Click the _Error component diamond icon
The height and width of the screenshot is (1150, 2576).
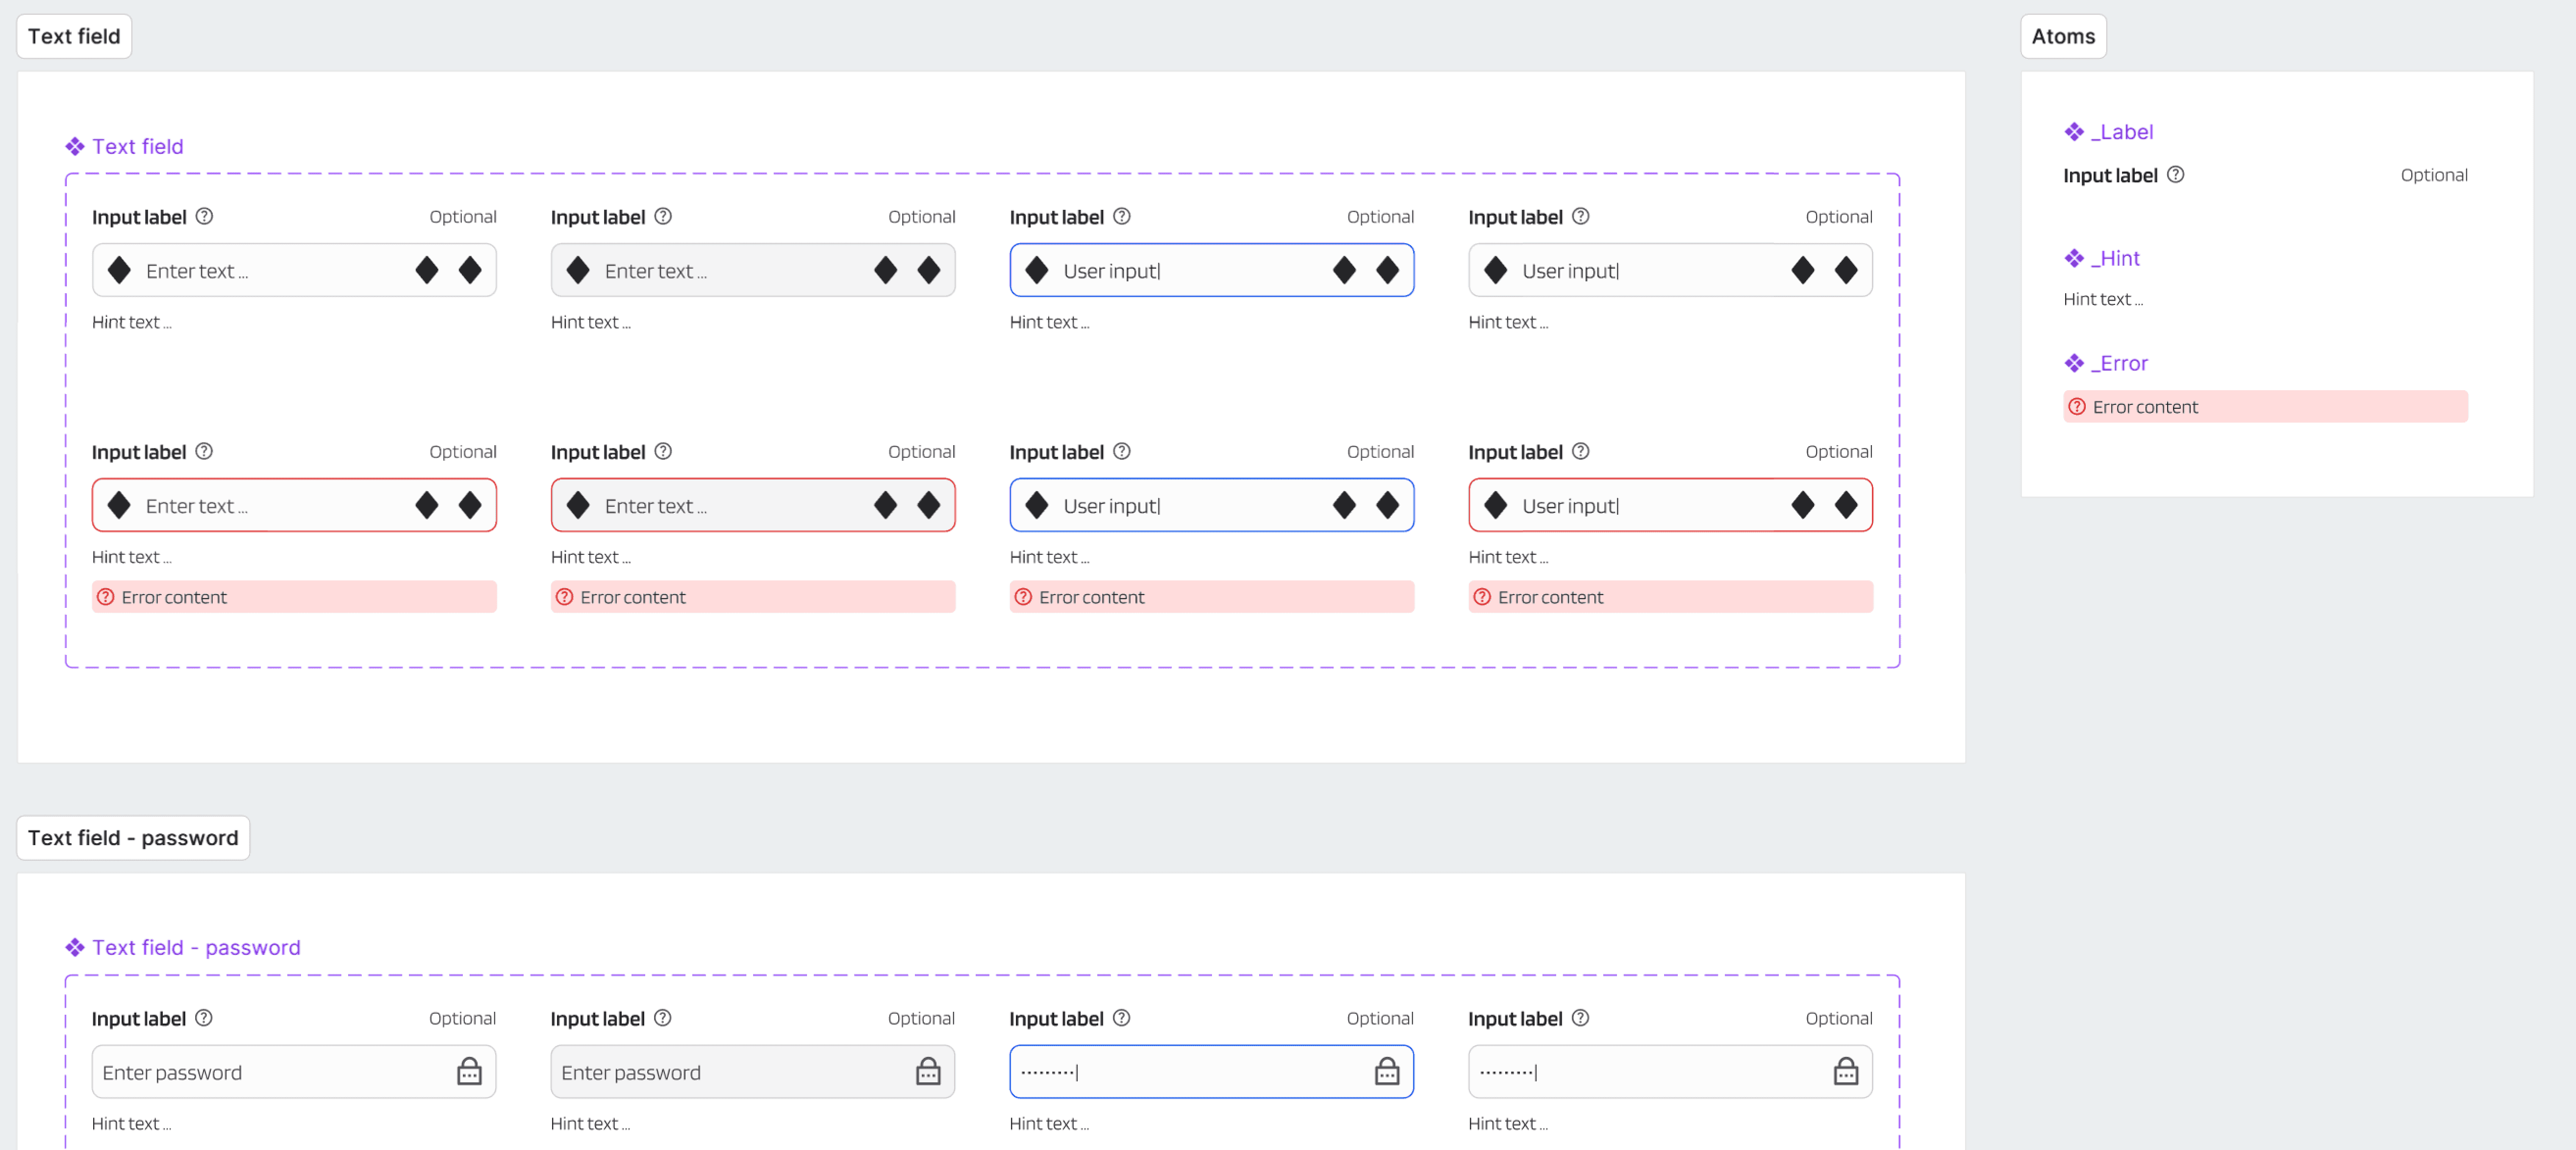(x=2074, y=363)
